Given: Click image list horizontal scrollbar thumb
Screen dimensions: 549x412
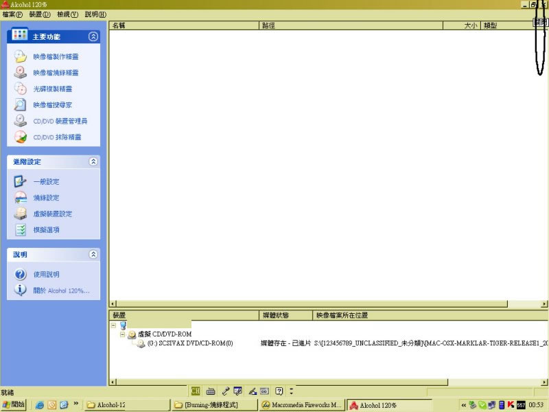Looking at the screenshot, I should click(x=312, y=304).
